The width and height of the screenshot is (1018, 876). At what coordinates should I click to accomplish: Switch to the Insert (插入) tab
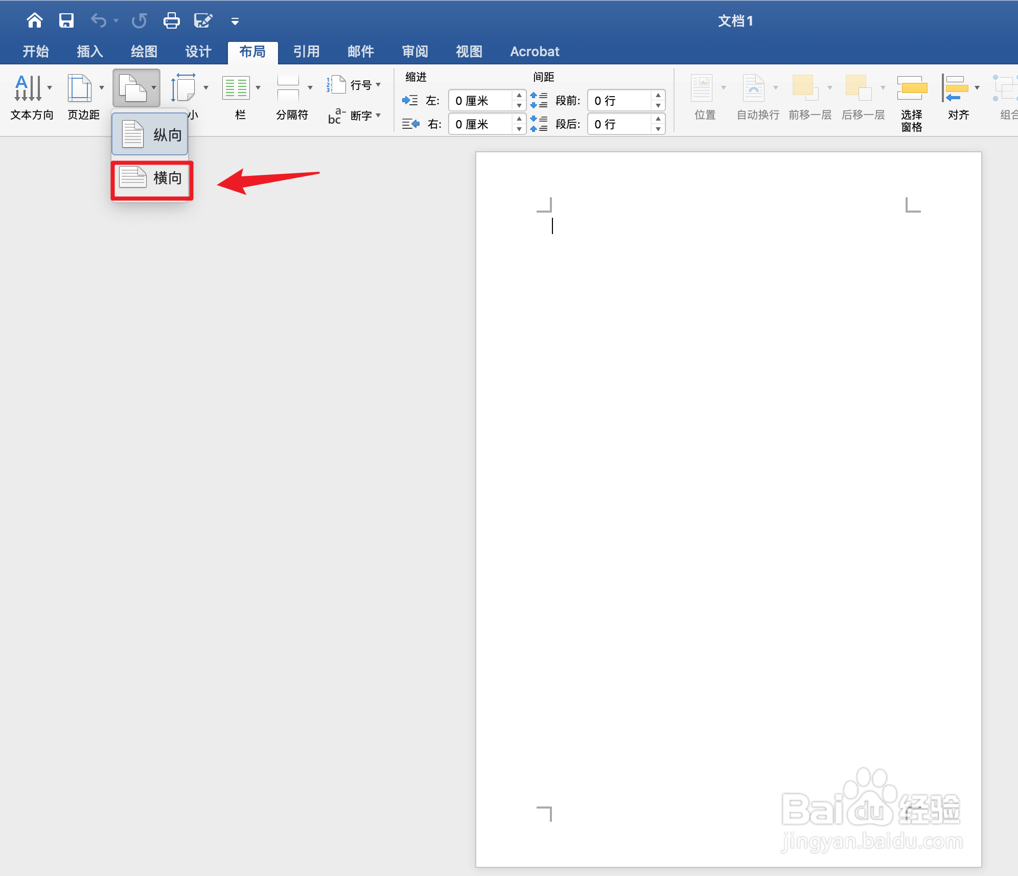pyautogui.click(x=89, y=52)
